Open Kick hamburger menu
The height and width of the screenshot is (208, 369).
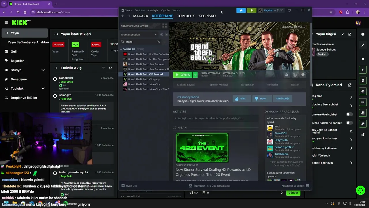point(6,23)
